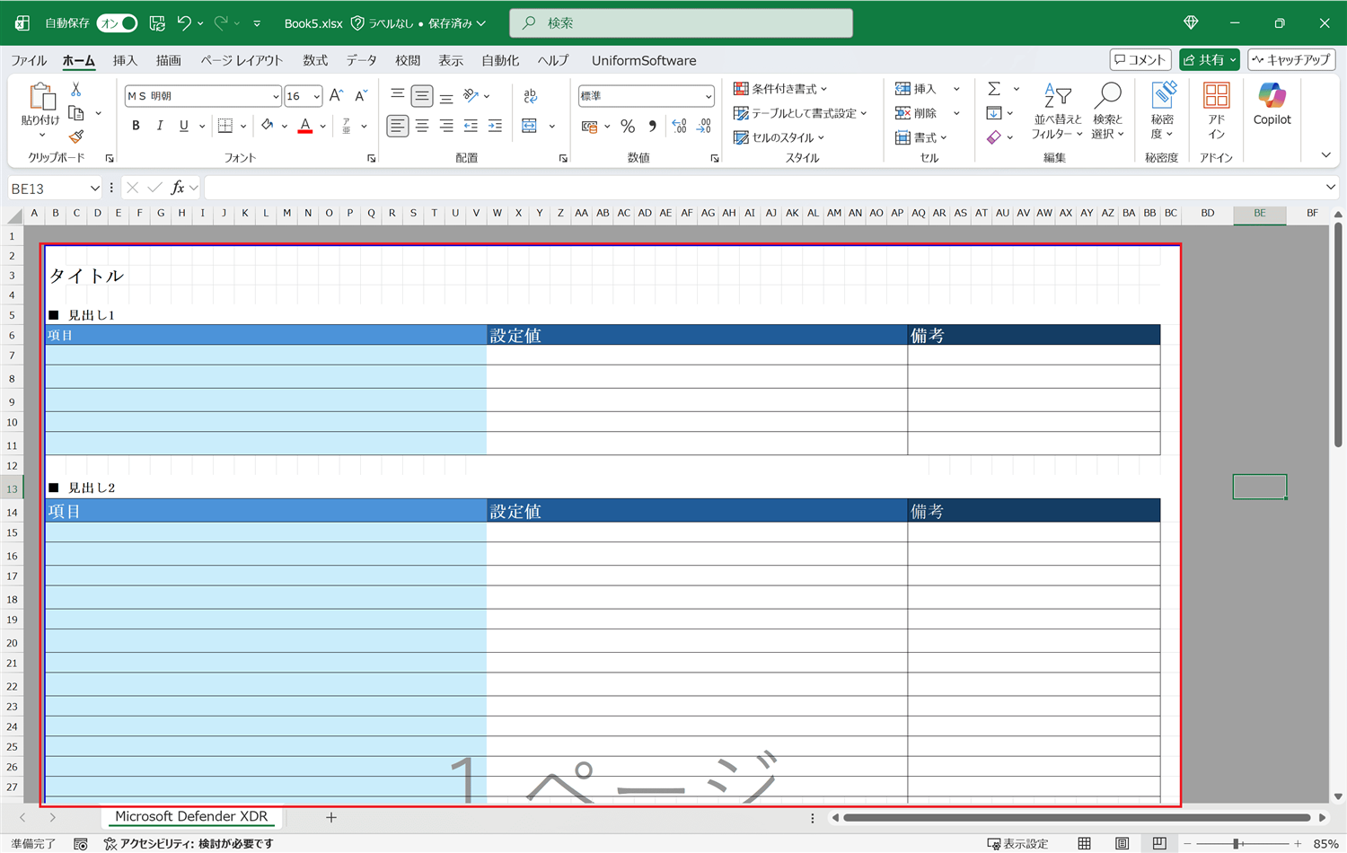Click the Catch Up button
Screen dimensions: 1347x853
(1291, 59)
